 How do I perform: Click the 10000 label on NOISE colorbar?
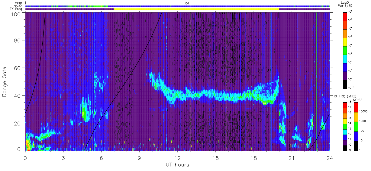click(x=363, y=111)
